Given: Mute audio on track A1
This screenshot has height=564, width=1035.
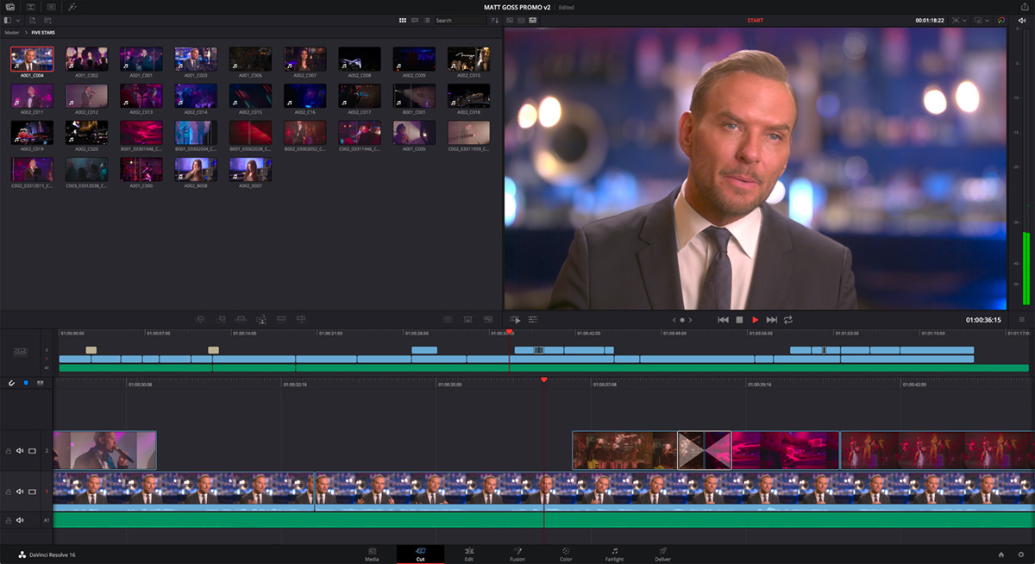Looking at the screenshot, I should point(20,520).
